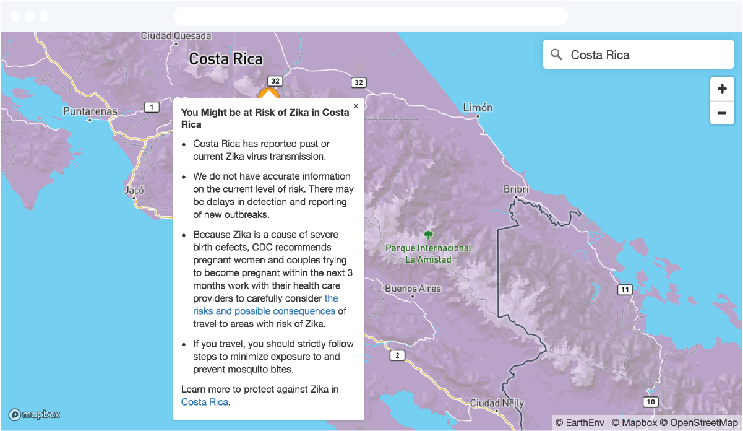Image resolution: width=743 pixels, height=431 pixels.
Task: Click the Limón city label
Action: (x=478, y=108)
